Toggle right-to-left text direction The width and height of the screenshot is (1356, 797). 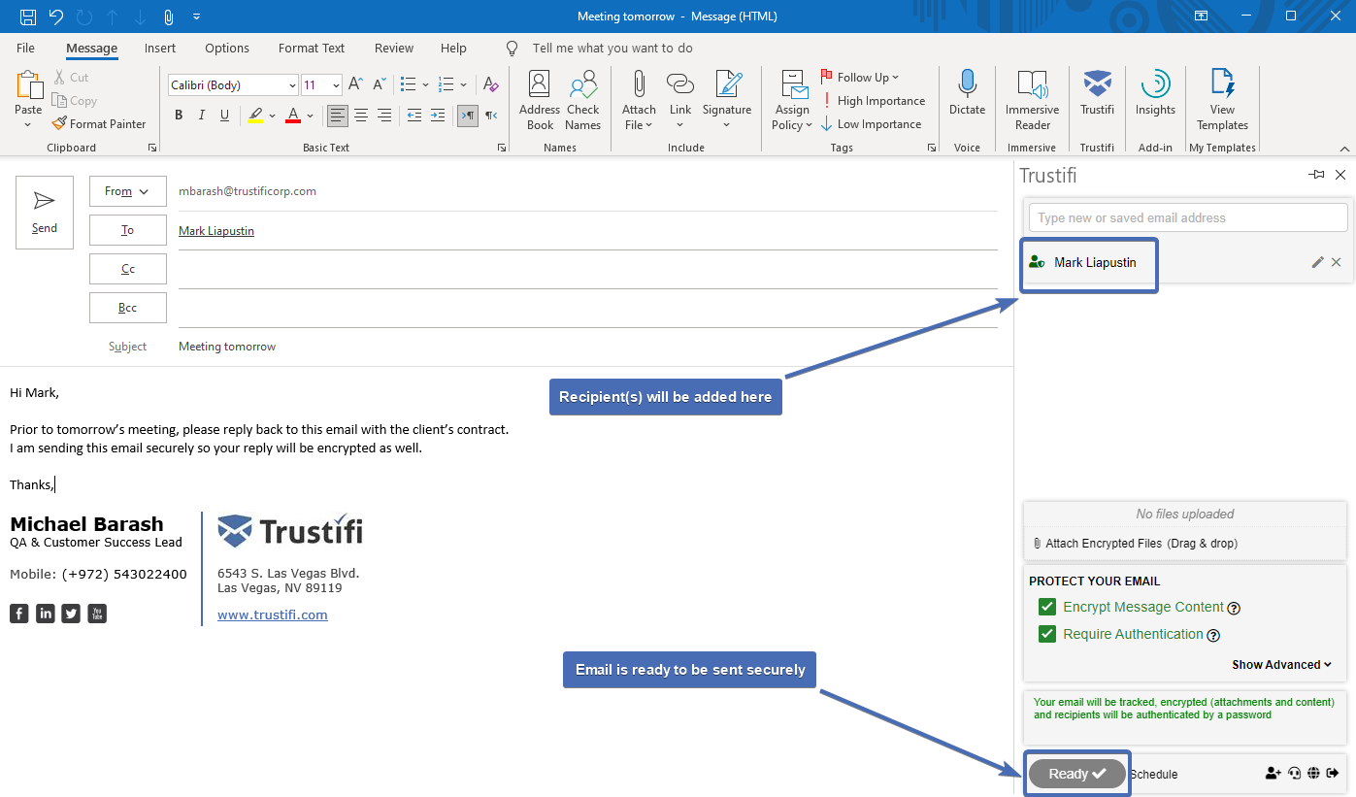coord(491,116)
